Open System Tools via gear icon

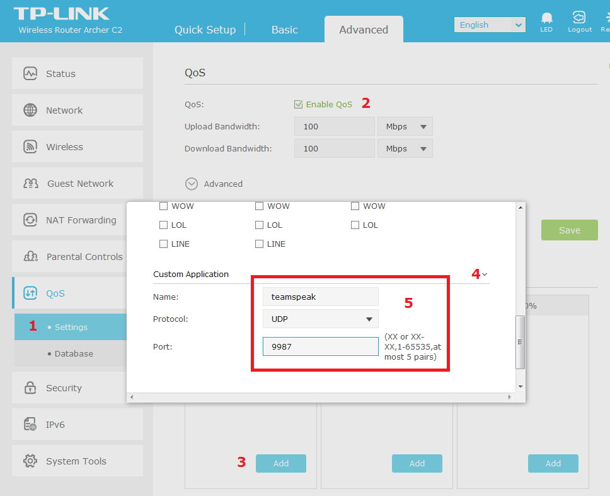(x=30, y=461)
